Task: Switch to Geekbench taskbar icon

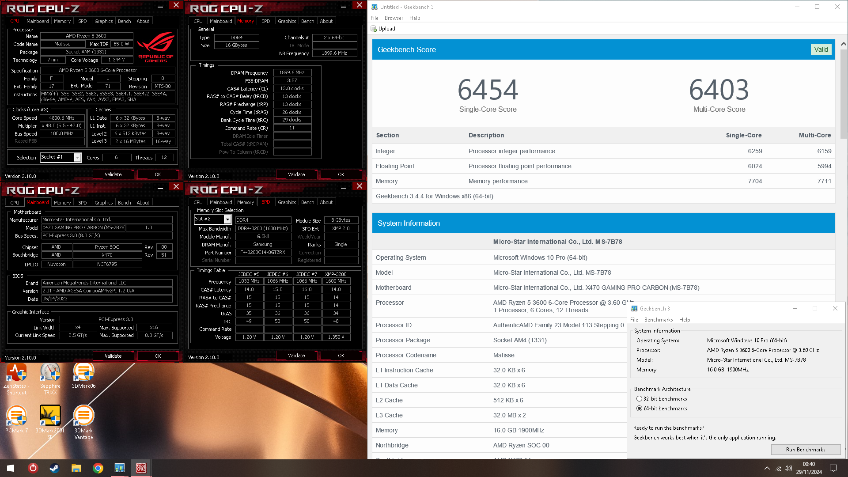Action: pos(119,468)
